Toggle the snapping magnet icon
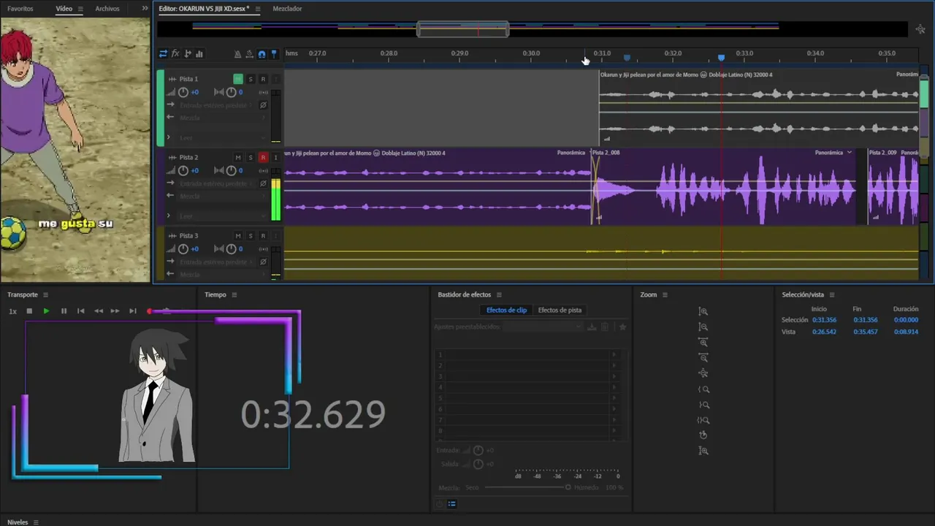Viewport: 935px width, 526px height. (x=262, y=54)
